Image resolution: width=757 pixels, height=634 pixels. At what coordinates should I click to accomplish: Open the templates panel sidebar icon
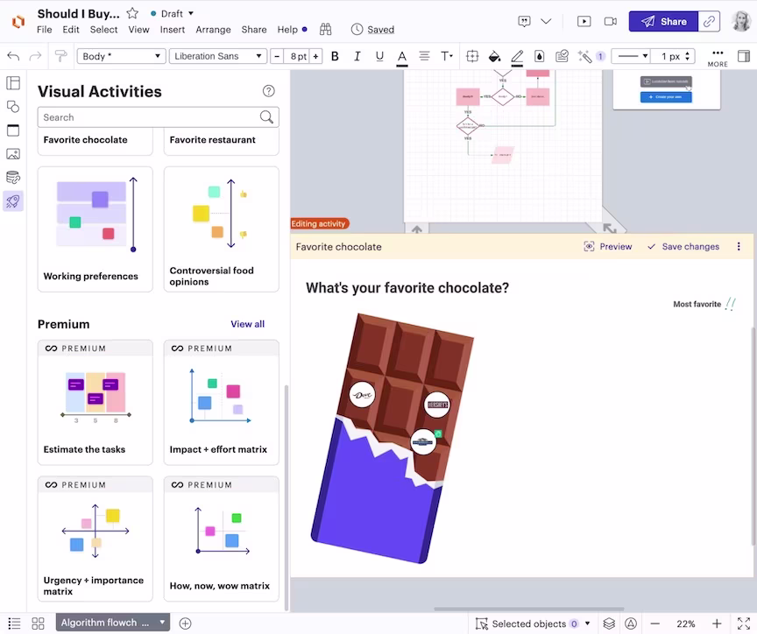tap(13, 83)
